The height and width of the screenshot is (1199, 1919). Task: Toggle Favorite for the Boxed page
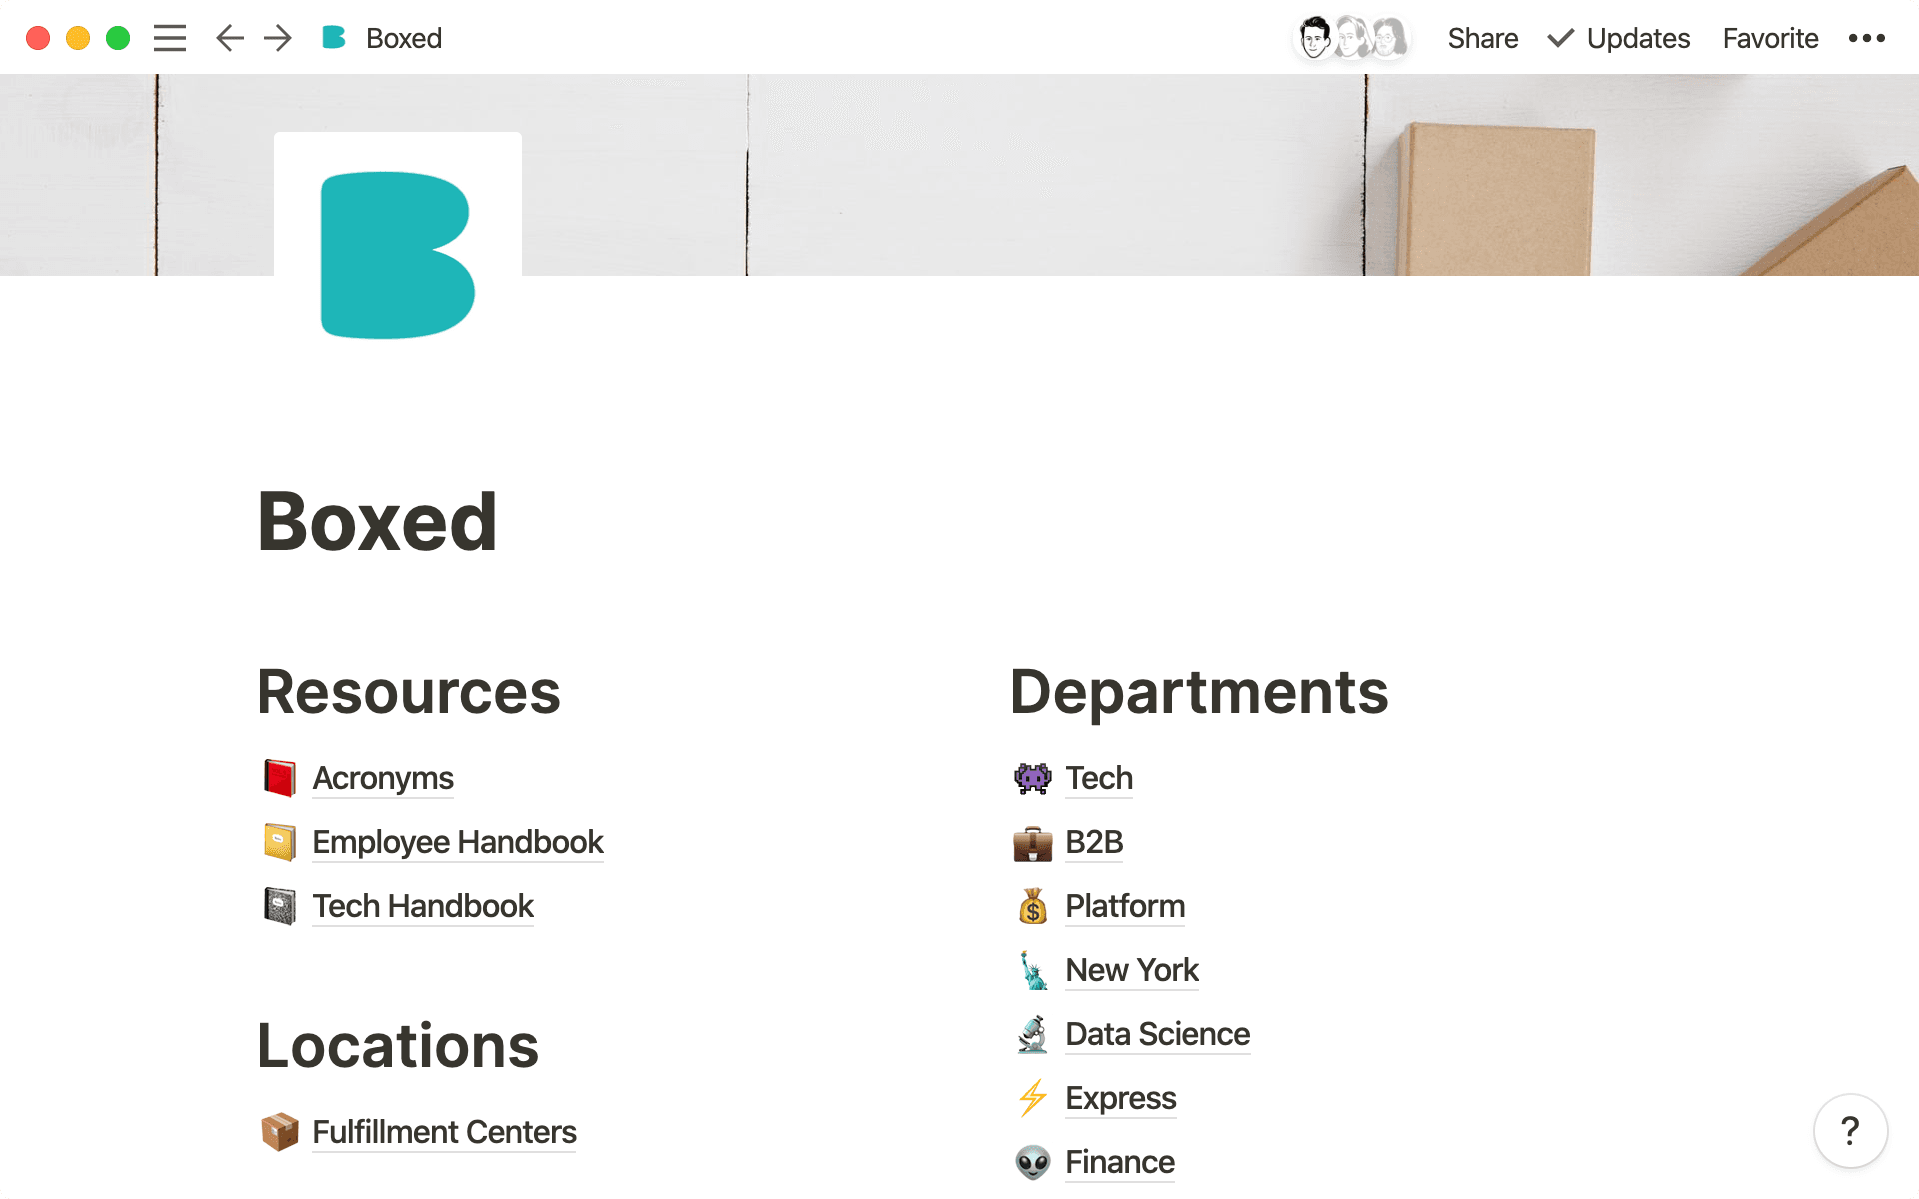click(x=1769, y=38)
